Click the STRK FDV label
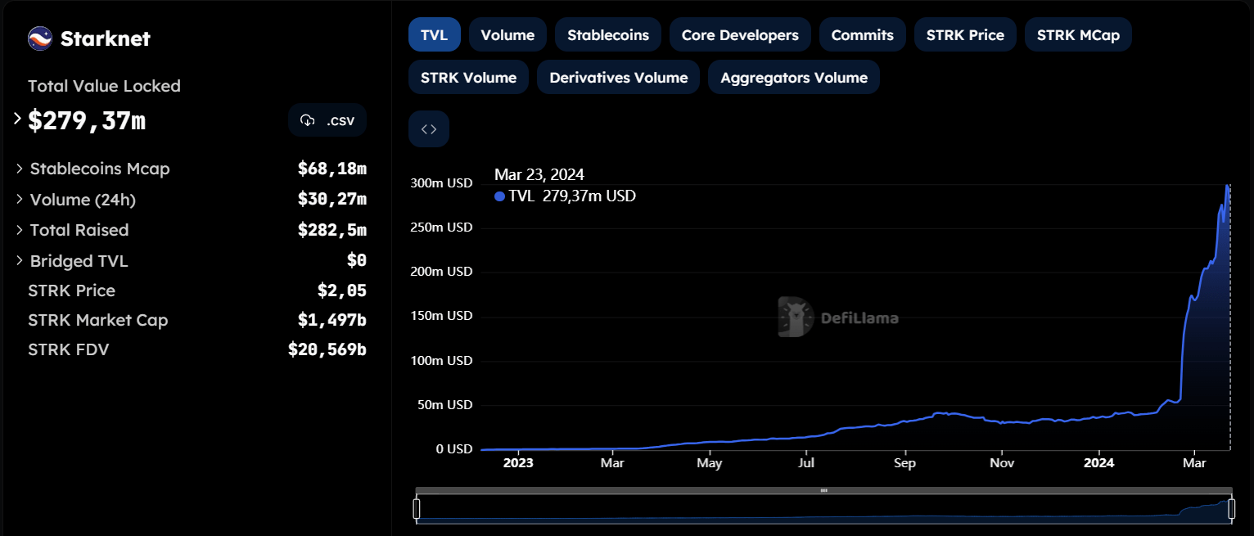1254x536 pixels. click(69, 349)
